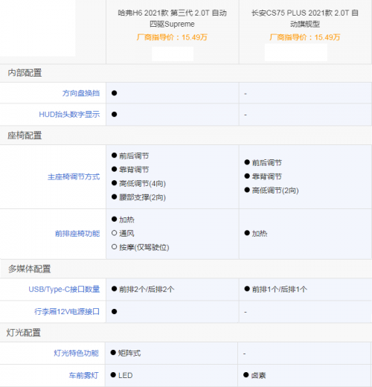Click the 车前雾灯 row label
Image resolution: width=372 pixels, height=387 pixels.
pos(84,375)
